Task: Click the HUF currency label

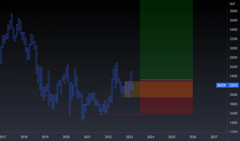Action: coord(232,4)
